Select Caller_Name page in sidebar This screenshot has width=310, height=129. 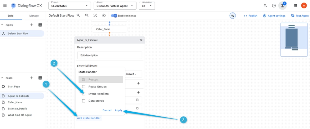[22, 102]
